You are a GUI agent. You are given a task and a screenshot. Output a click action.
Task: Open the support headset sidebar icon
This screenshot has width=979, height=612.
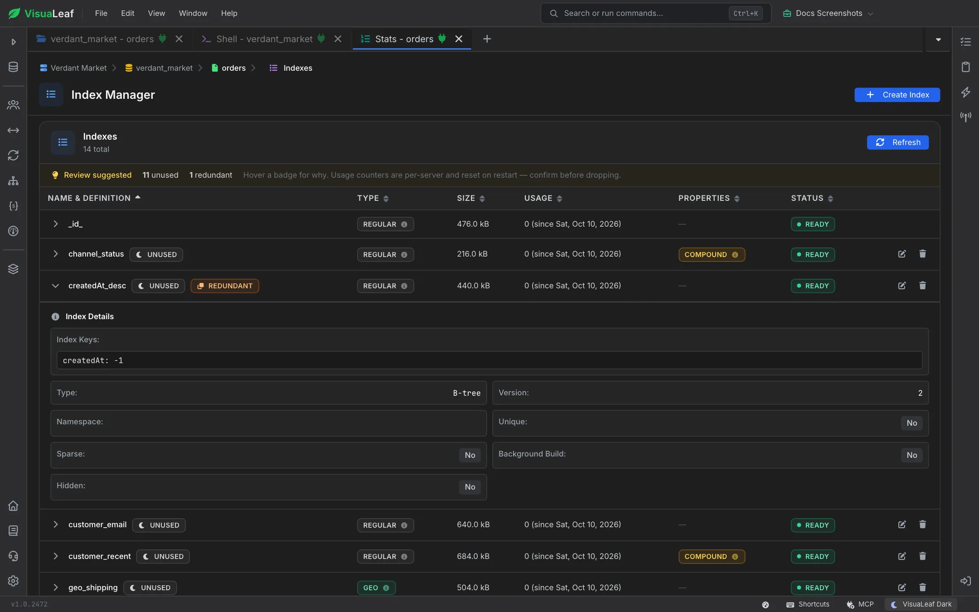(x=13, y=556)
